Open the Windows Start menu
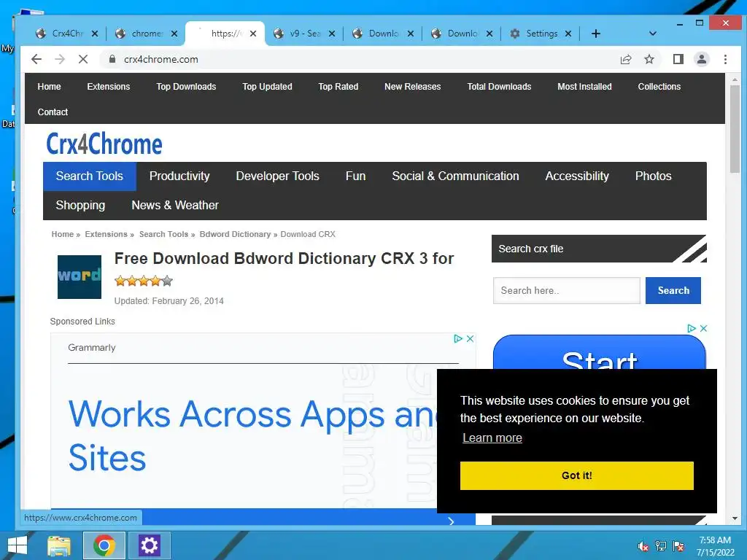747x560 pixels. [x=18, y=545]
